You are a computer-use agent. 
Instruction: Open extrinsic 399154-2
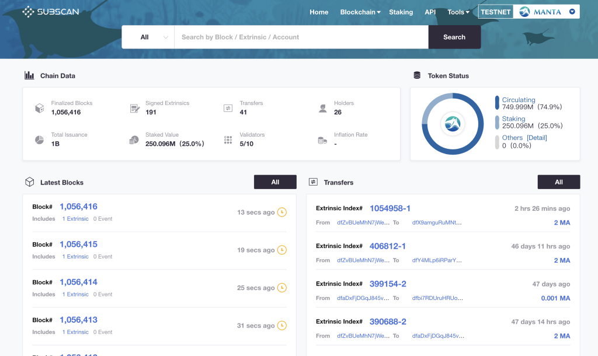click(x=388, y=284)
